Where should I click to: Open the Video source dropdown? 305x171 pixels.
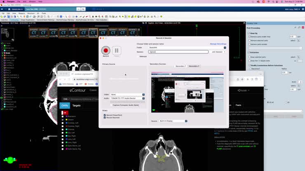pyautogui.click(x=127, y=95)
